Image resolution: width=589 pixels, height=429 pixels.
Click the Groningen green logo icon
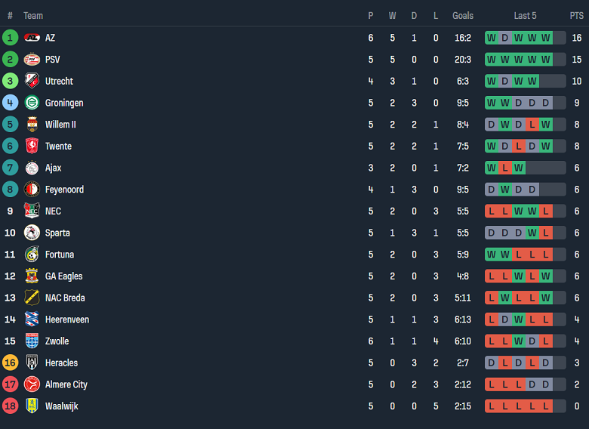32,103
